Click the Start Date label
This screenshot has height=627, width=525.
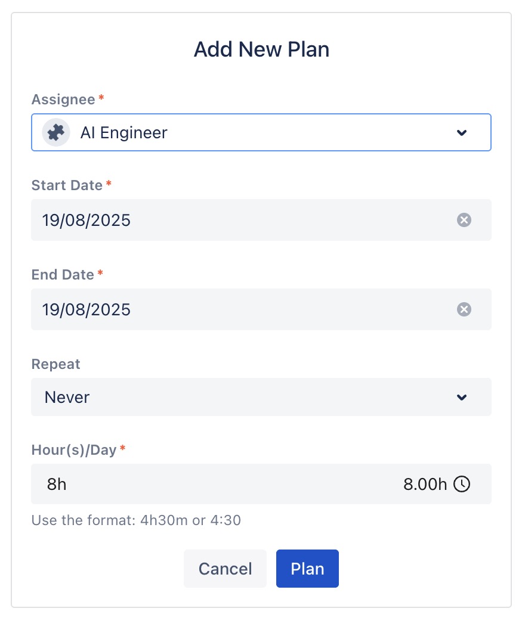(x=67, y=185)
